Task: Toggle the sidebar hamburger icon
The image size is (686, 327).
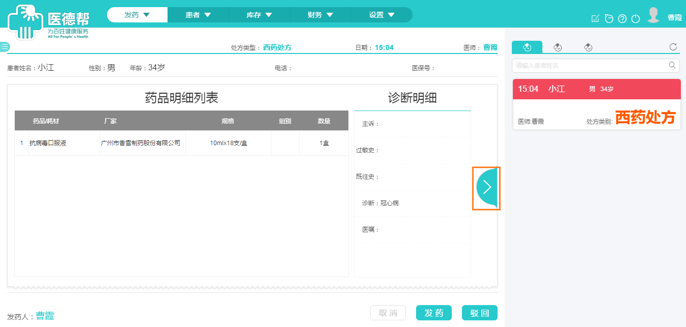Action: 5,47
